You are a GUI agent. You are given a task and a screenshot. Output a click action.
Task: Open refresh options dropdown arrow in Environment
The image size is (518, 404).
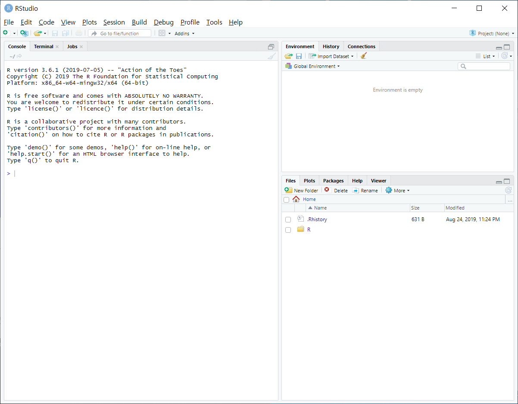pyautogui.click(x=511, y=56)
